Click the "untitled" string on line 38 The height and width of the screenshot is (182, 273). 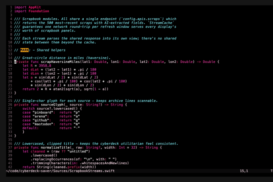[x=78, y=152]
